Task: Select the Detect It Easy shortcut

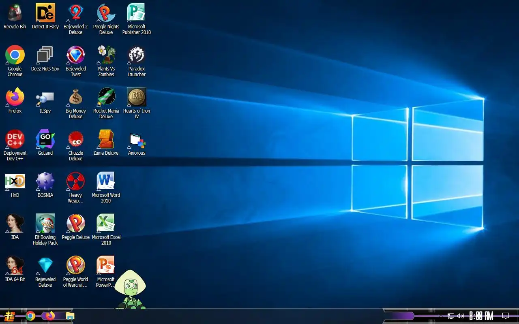Action: 45,16
